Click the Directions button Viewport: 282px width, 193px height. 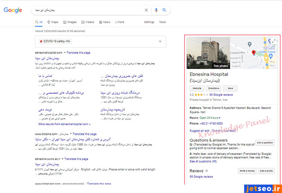coord(214,88)
